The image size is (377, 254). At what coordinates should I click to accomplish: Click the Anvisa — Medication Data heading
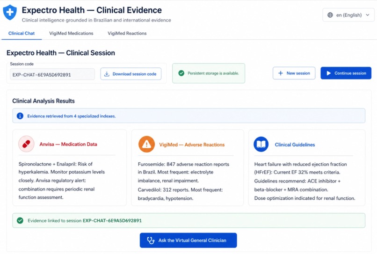click(x=68, y=144)
